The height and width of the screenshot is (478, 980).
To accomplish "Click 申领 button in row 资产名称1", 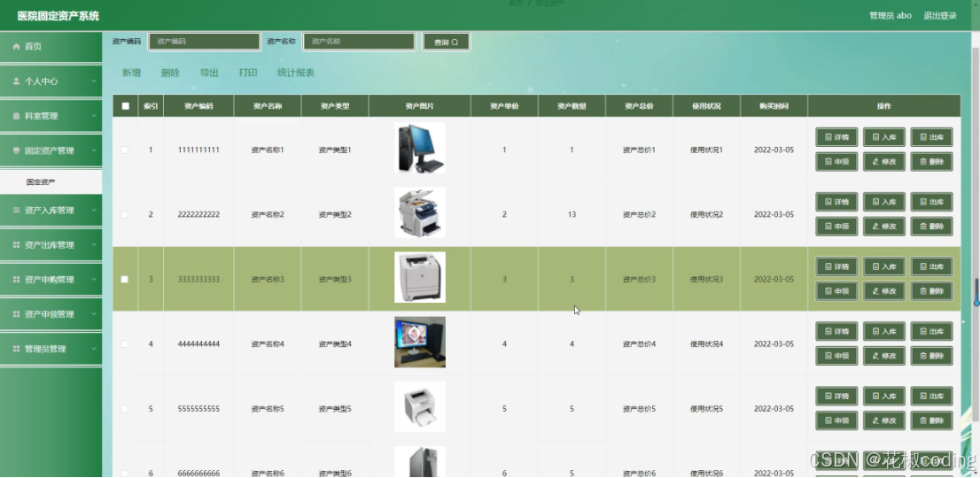I will pyautogui.click(x=836, y=162).
